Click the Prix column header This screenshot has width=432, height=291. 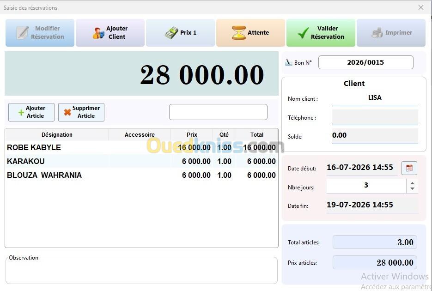tap(192, 134)
